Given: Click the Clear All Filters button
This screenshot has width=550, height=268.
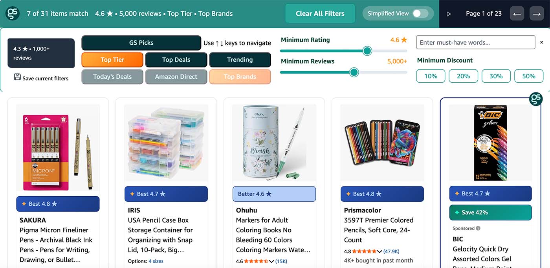Looking at the screenshot, I should point(320,13).
